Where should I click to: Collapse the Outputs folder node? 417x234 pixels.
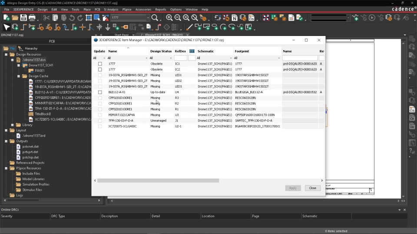[x=6, y=141]
